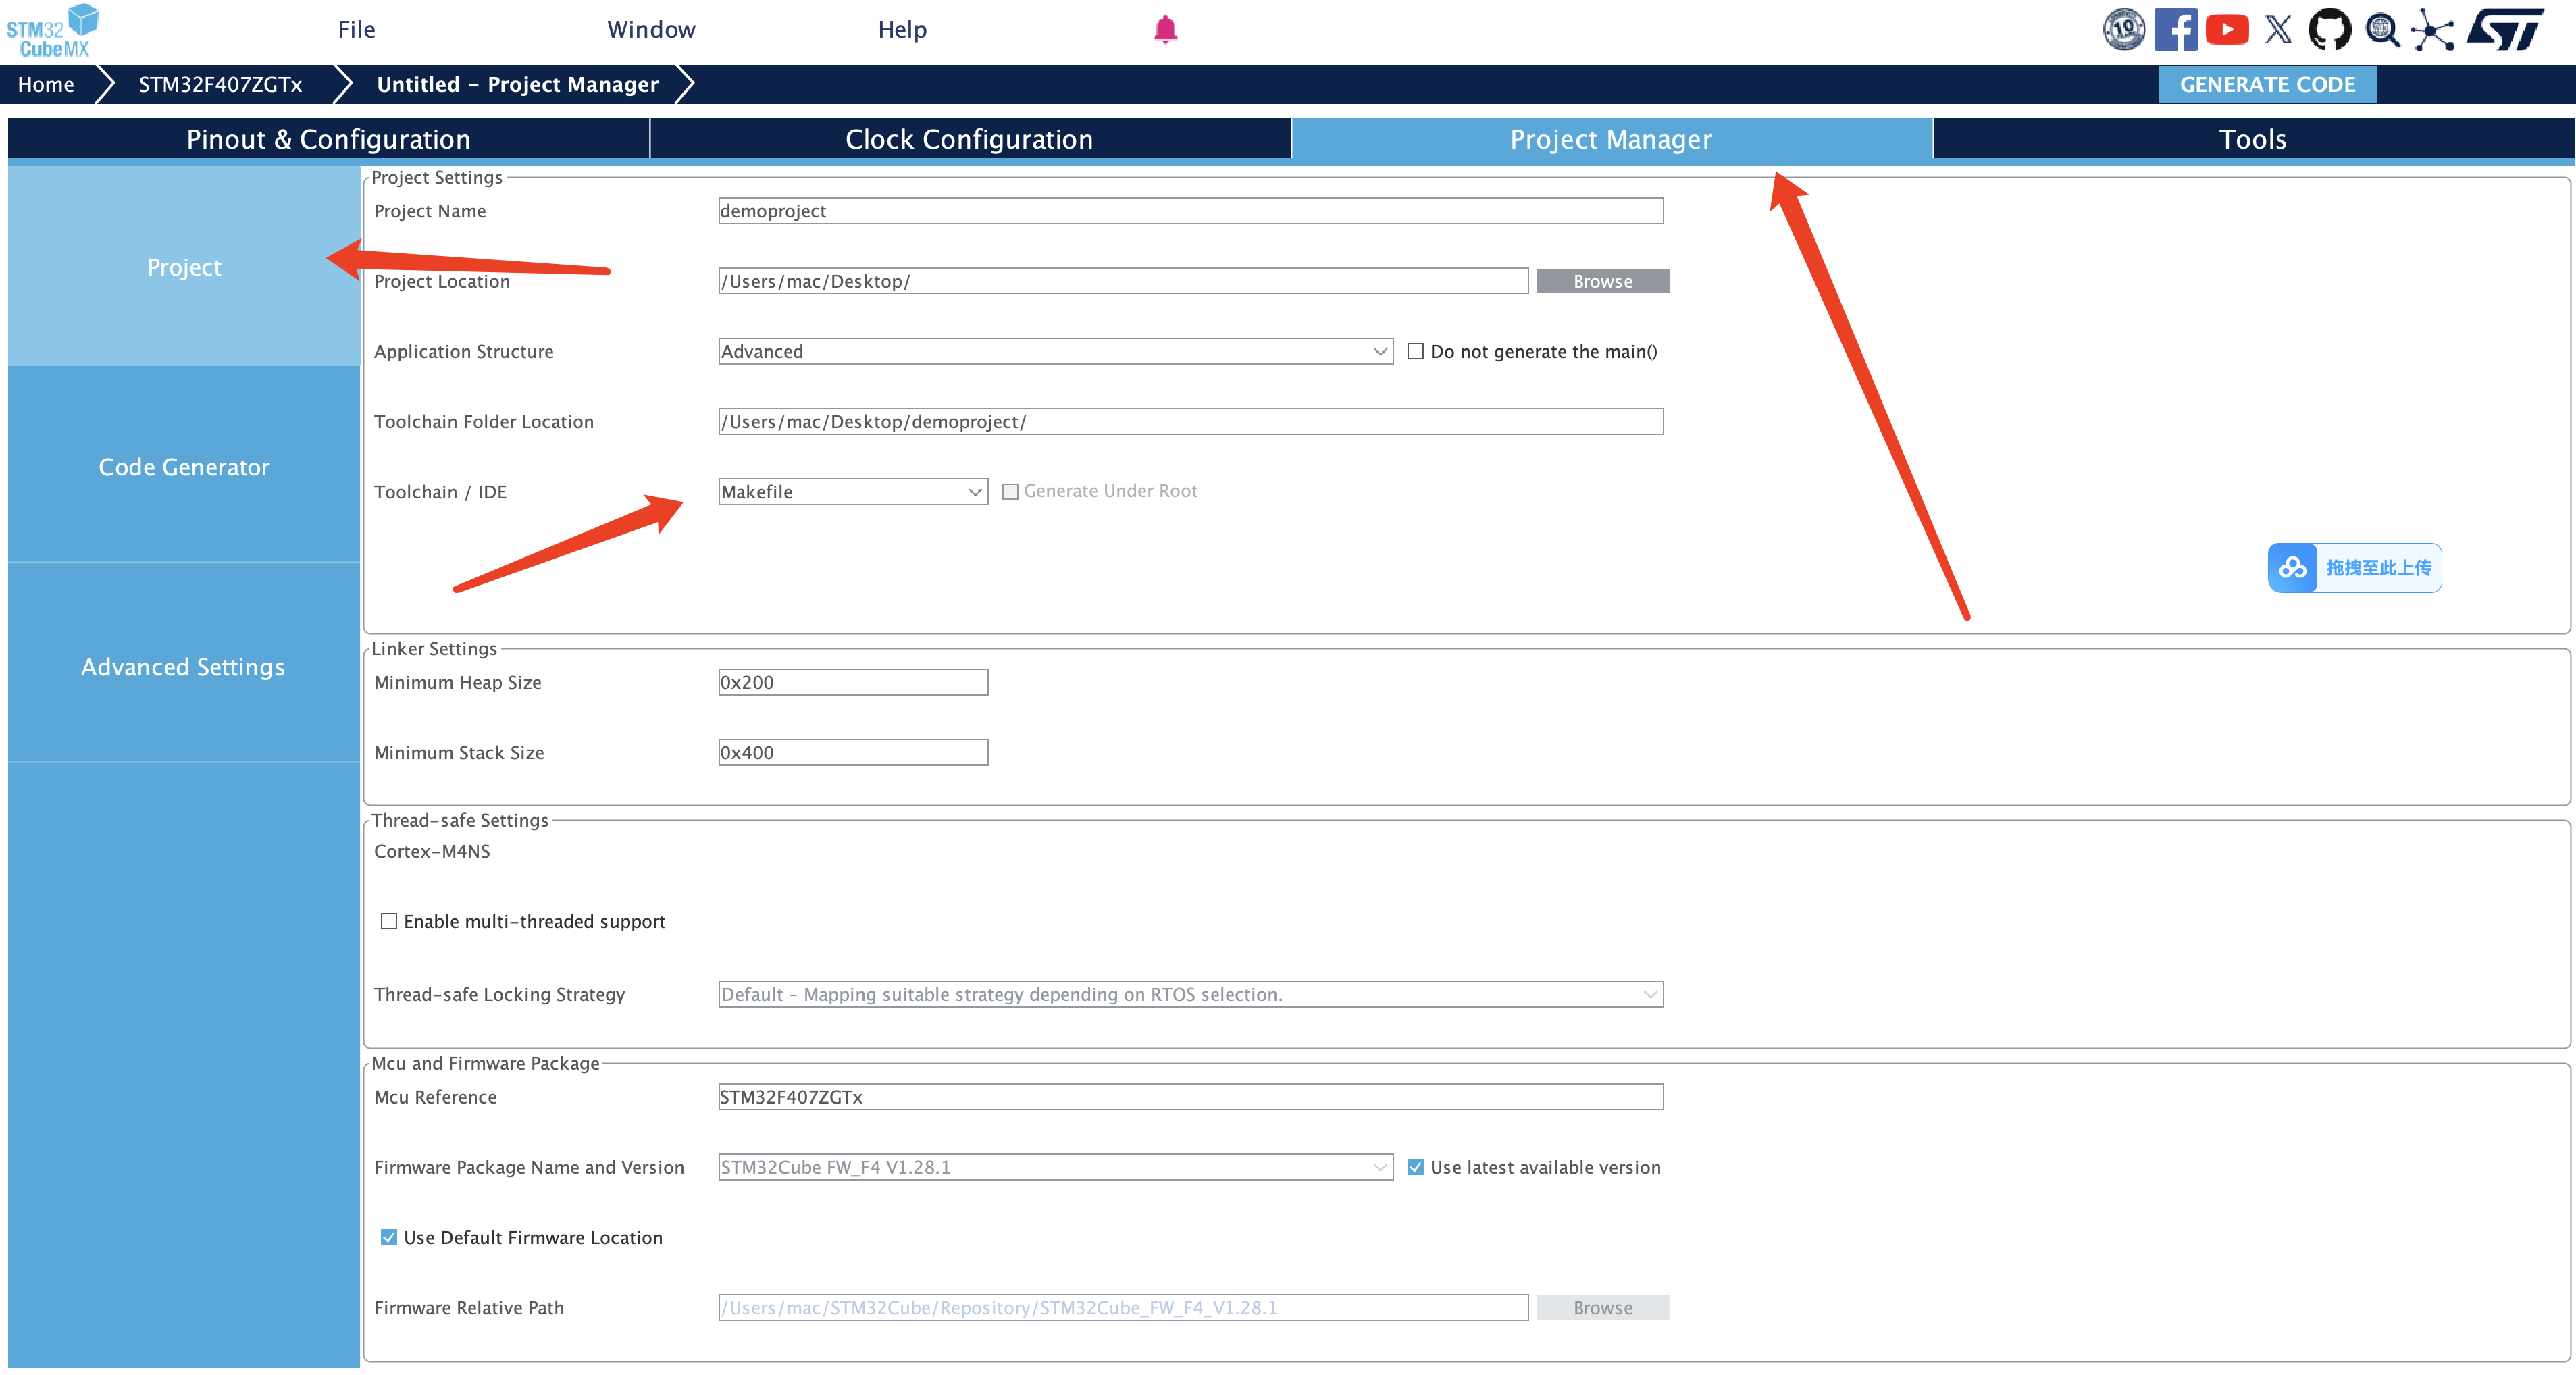
Task: Uncheck 'Use latest available version'
Action: click(1415, 1167)
